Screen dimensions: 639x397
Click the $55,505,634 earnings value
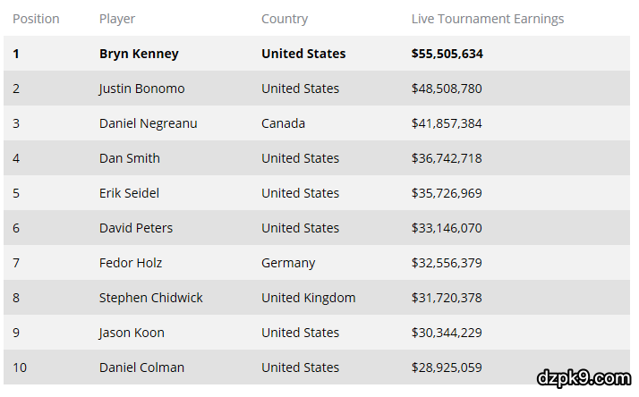pos(447,54)
